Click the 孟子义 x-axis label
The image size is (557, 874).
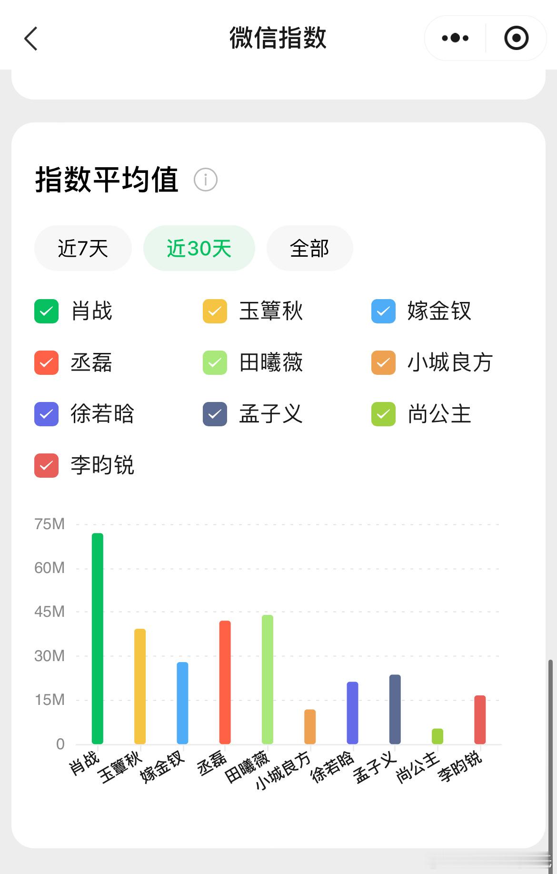pyautogui.click(x=375, y=767)
